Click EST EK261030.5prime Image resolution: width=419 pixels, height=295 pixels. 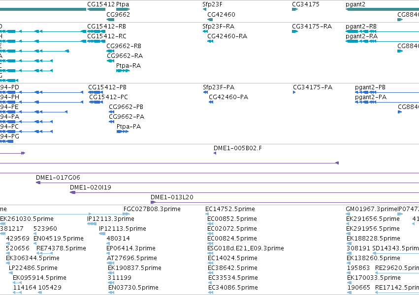point(27,219)
